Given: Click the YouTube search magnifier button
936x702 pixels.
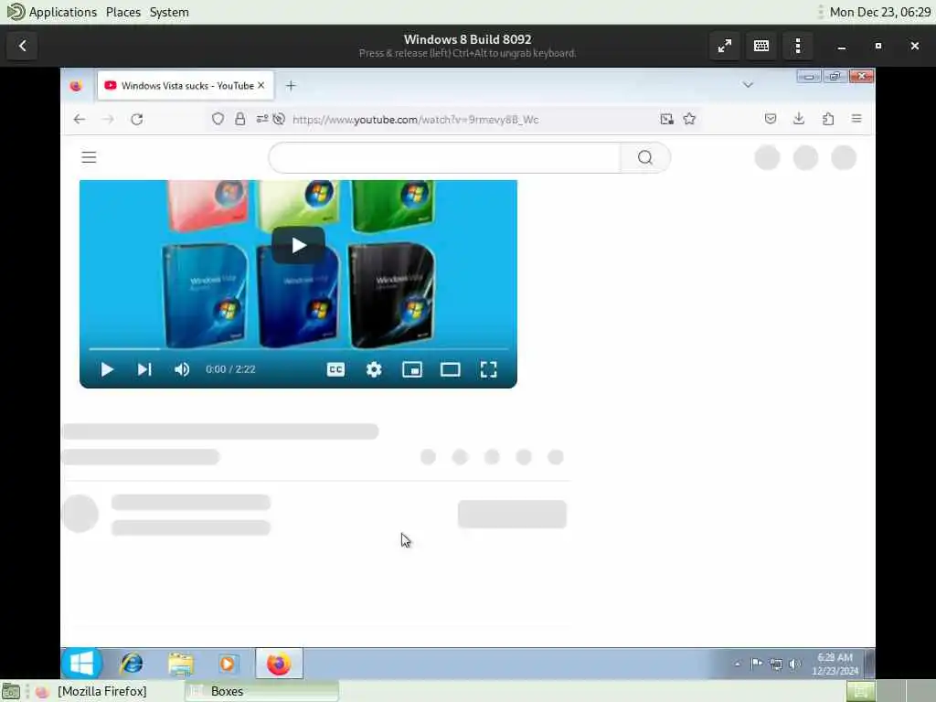Looking at the screenshot, I should coord(645,157).
